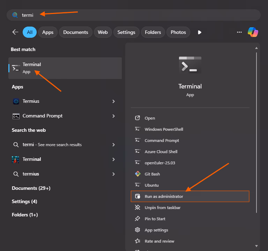268x251 pixels.
Task: Click the Azure Cloud Shell profile icon
Action: [137, 151]
